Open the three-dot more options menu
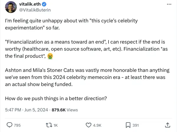Image resolution: width=177 pixels, height=132 pixels. tap(169, 4)
